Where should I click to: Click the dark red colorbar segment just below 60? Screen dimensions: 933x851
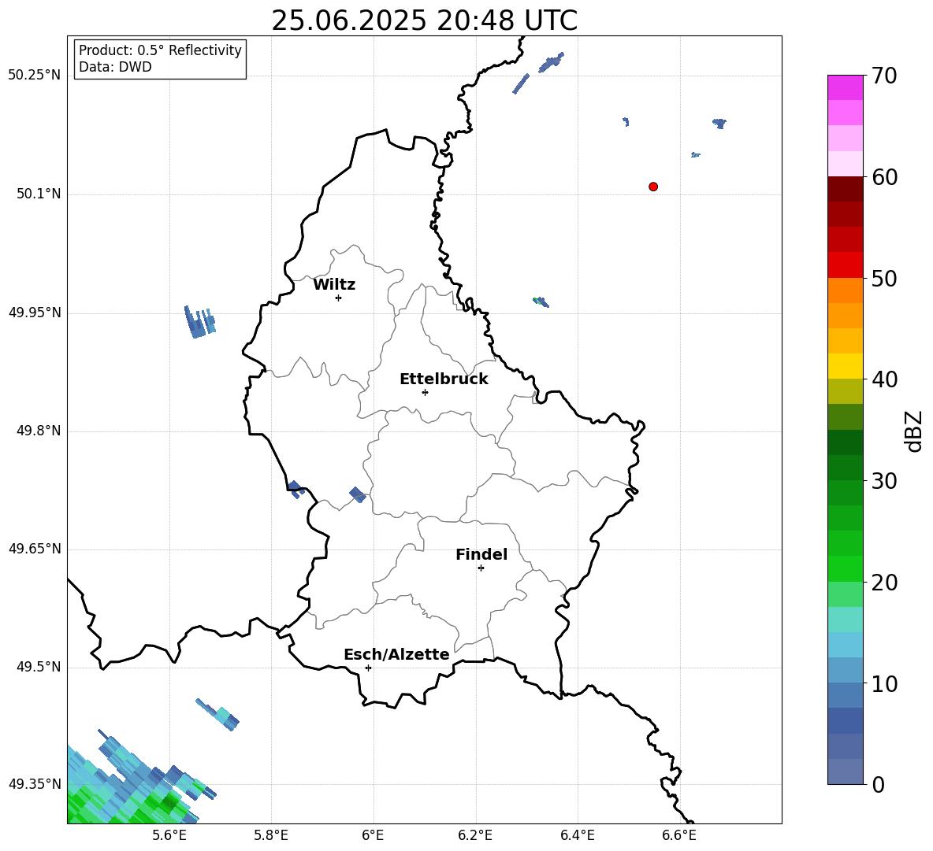846,189
